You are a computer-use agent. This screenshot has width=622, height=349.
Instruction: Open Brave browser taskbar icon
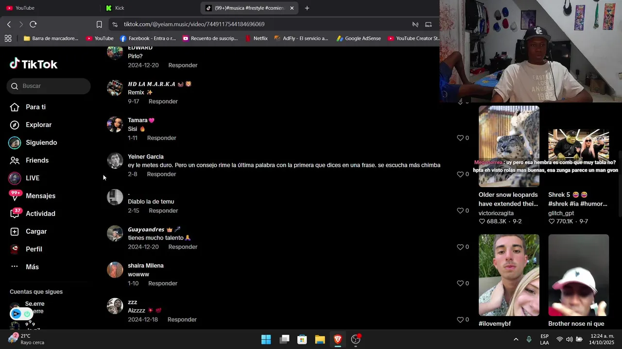click(x=338, y=339)
